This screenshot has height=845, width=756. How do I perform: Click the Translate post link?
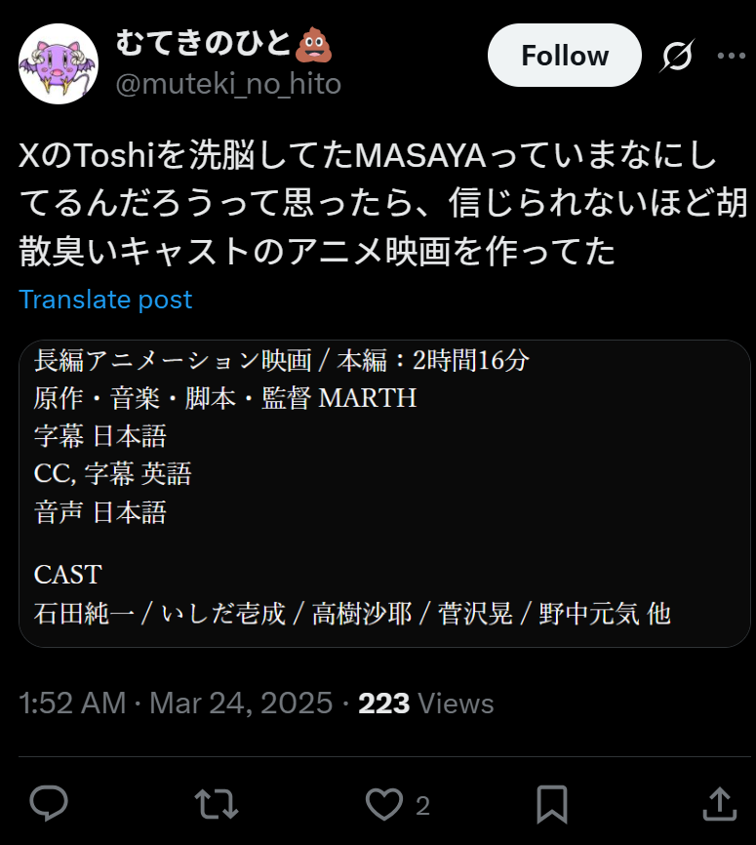(105, 300)
